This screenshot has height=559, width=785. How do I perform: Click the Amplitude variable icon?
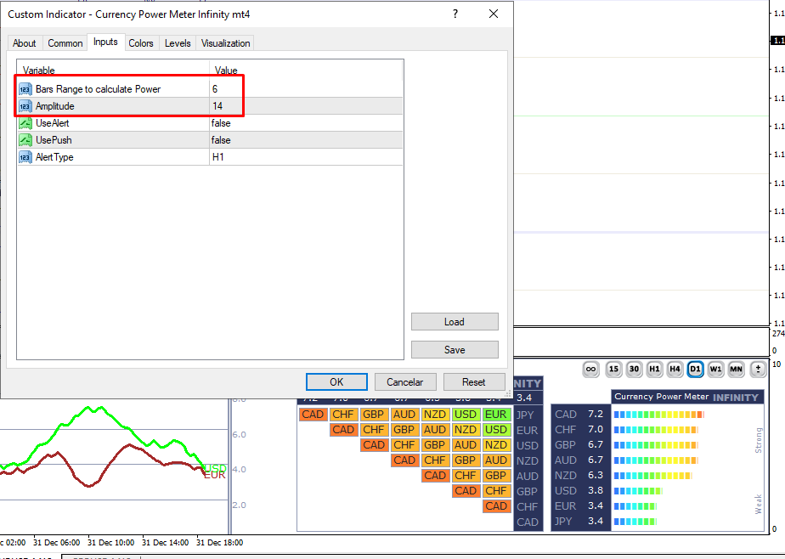pyautogui.click(x=25, y=106)
